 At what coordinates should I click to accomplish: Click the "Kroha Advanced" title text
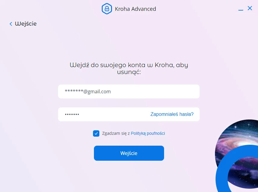(x=135, y=9)
